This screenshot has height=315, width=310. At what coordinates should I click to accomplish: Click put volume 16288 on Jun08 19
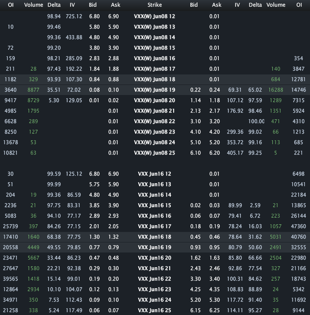pos(276,90)
